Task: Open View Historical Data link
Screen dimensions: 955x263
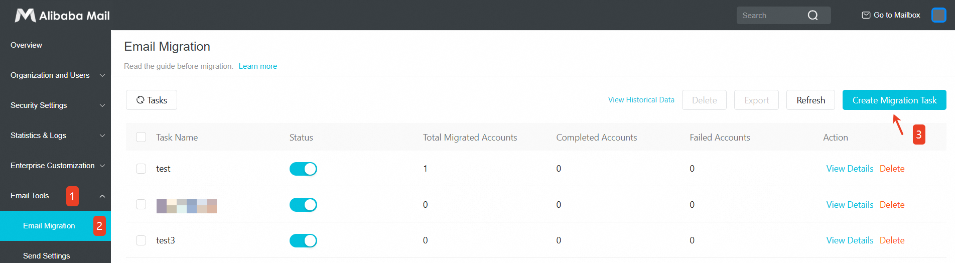Action: tap(641, 100)
